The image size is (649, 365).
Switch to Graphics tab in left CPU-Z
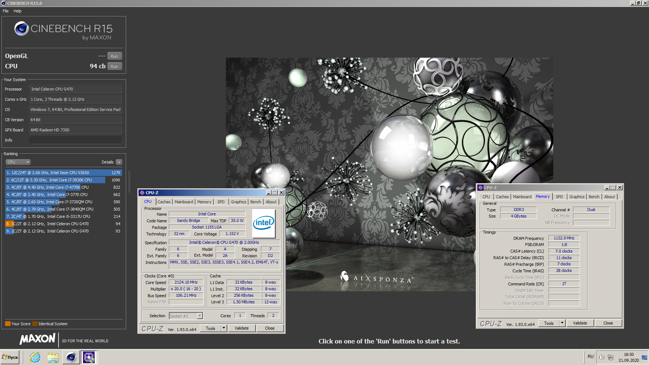pyautogui.click(x=239, y=202)
